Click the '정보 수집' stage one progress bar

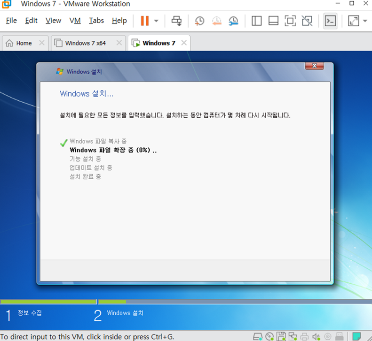pos(48,302)
